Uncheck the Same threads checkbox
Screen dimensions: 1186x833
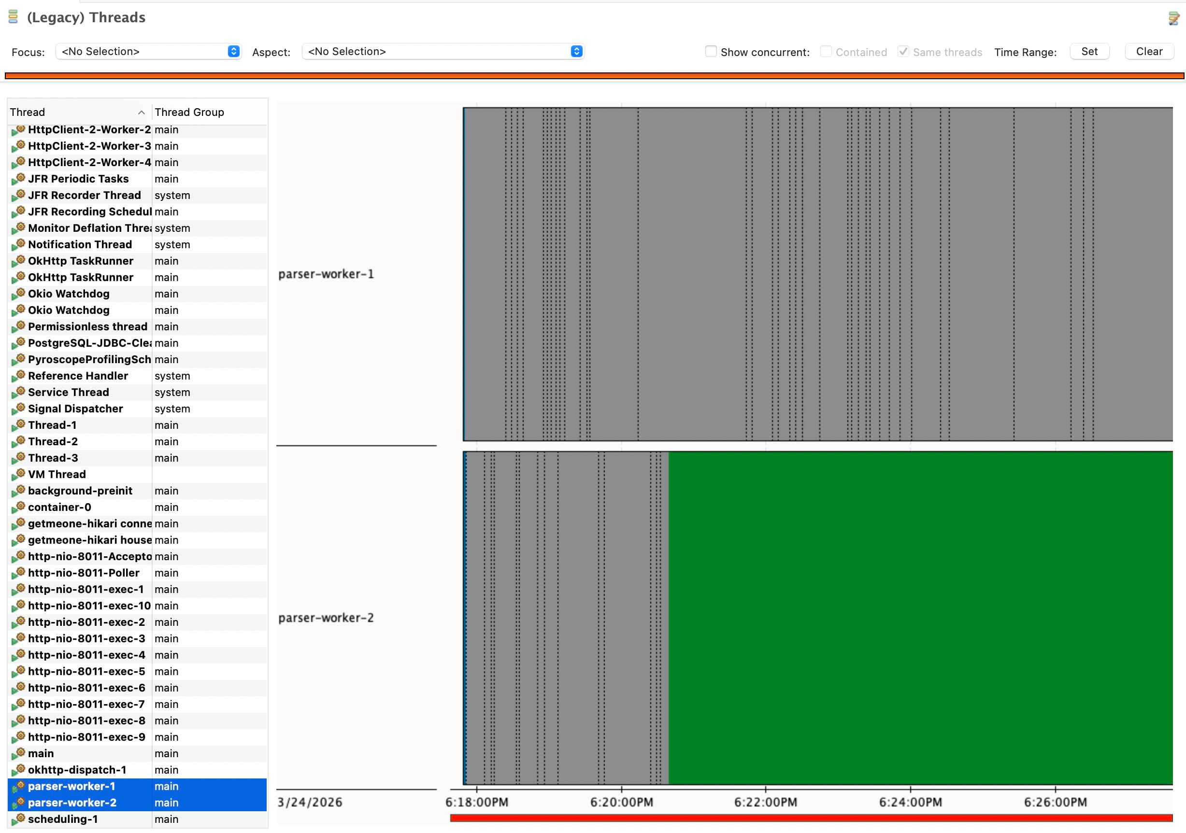[x=904, y=52]
